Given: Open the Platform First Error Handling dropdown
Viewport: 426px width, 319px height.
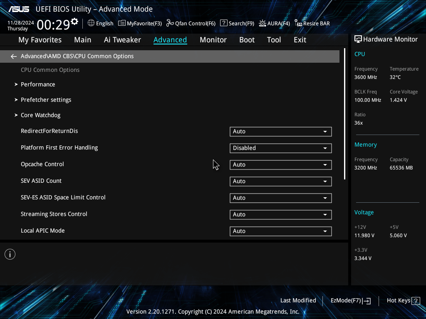Looking at the screenshot, I should (x=280, y=148).
